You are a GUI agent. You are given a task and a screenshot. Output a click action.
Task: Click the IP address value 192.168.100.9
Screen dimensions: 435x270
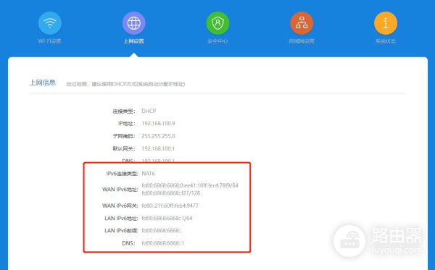[158, 124]
